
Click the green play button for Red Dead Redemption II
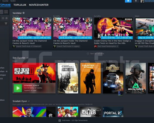click(18, 88)
